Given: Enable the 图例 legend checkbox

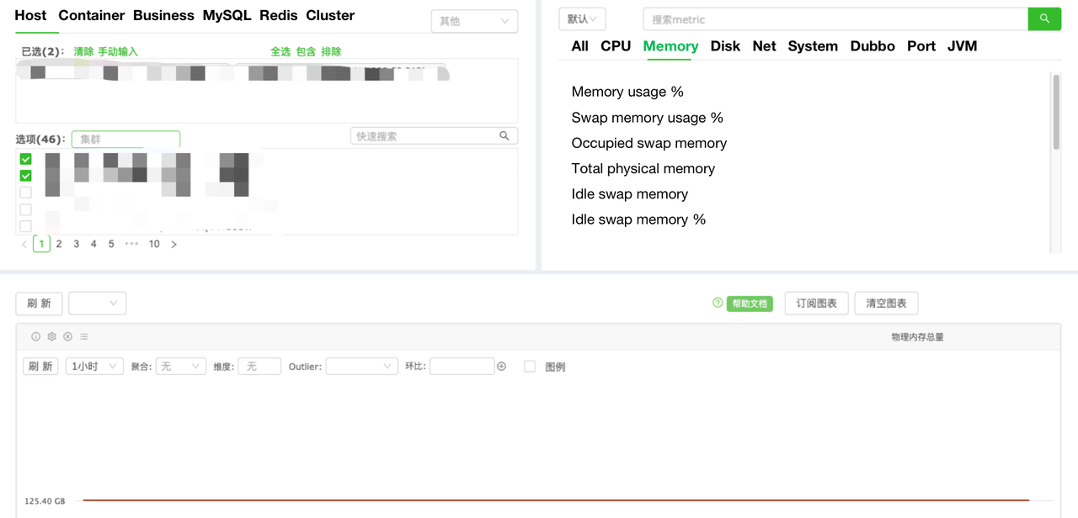Looking at the screenshot, I should coord(530,367).
